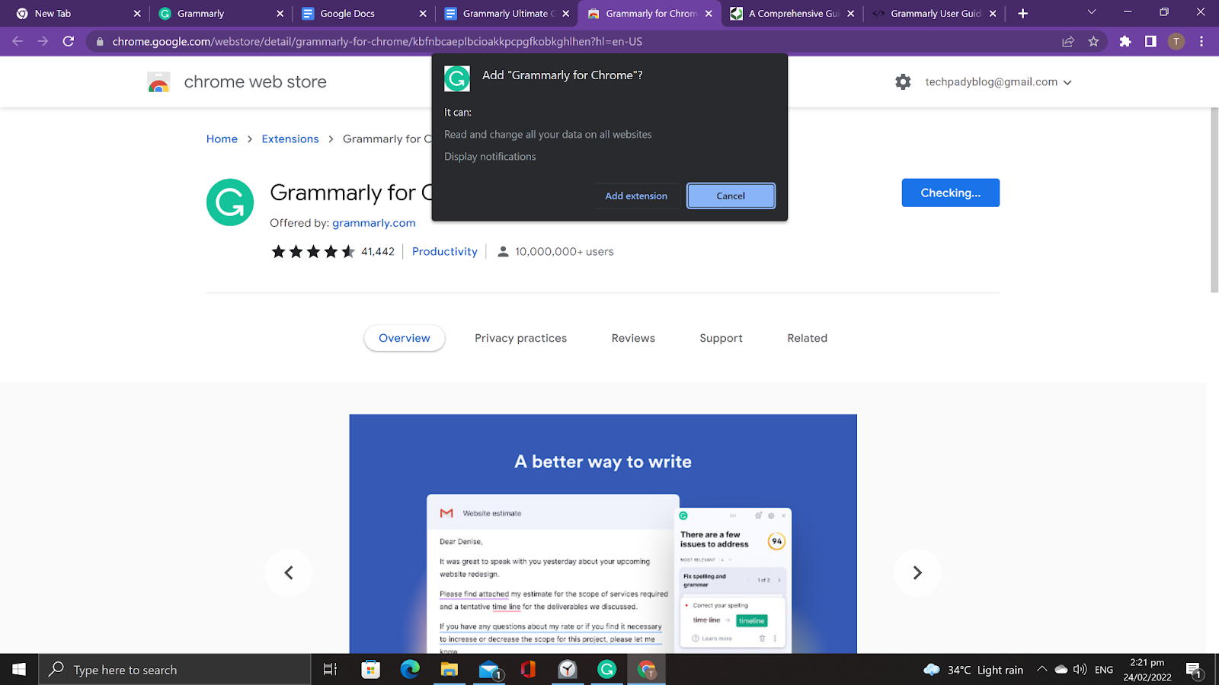The width and height of the screenshot is (1219, 685).
Task: Open the Reviews tab
Action: pos(633,338)
